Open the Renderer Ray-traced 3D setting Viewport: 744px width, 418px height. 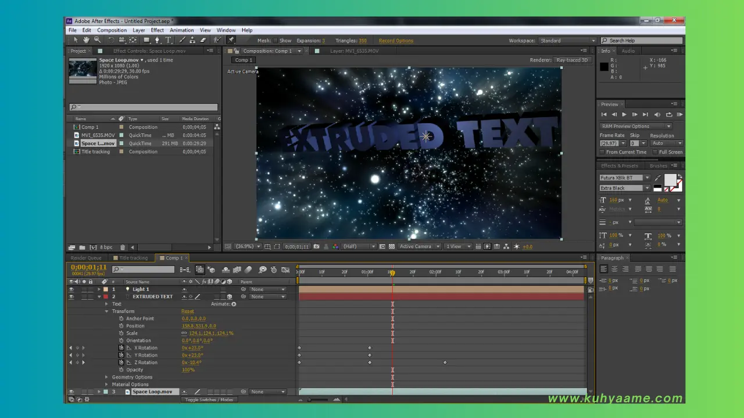point(573,60)
